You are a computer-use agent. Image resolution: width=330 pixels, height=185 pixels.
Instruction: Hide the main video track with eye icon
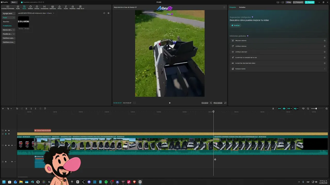point(9,145)
